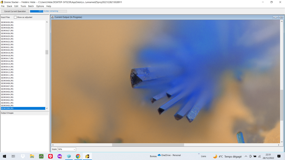
Task: Click the 103 minutes remaining progress bar
Action: pos(48,11)
